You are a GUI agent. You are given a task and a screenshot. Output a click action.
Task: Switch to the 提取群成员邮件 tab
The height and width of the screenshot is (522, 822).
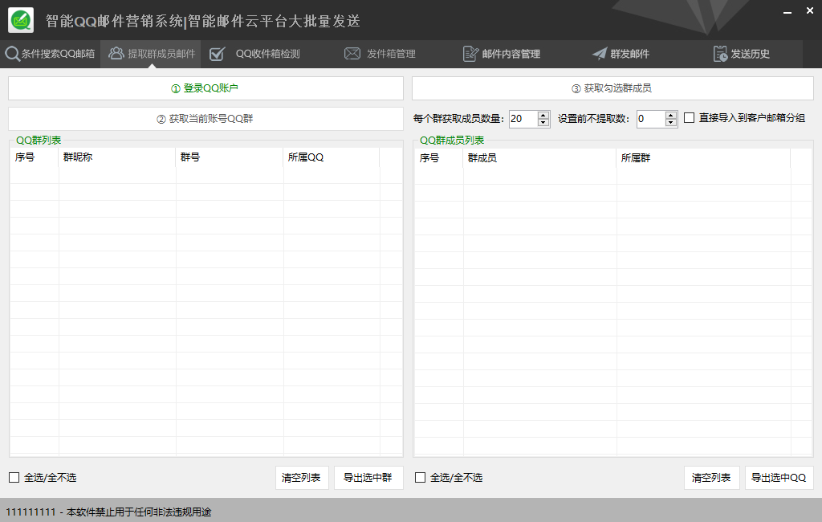click(150, 54)
